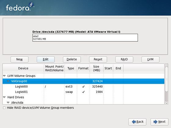This screenshot has width=171, height=128.
Task: Open the LVM configuration button
Action: pos(150,59)
